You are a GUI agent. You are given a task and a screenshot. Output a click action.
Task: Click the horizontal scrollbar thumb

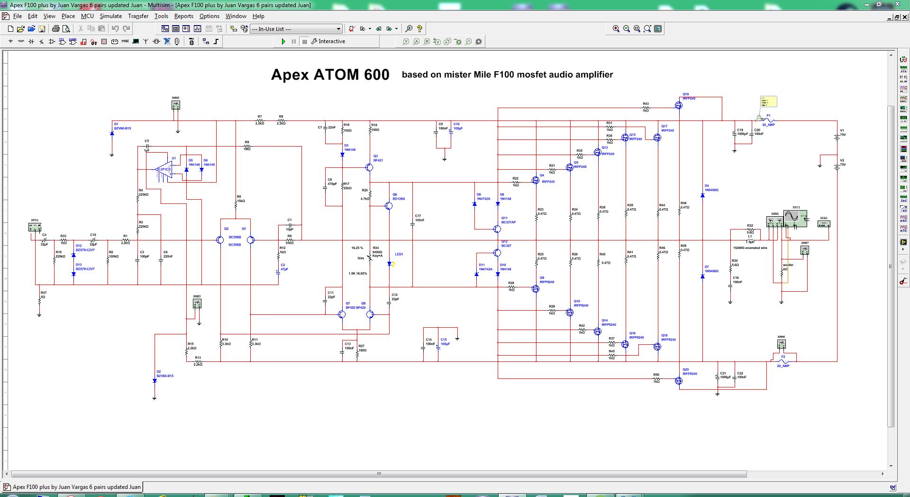[x=379, y=474]
